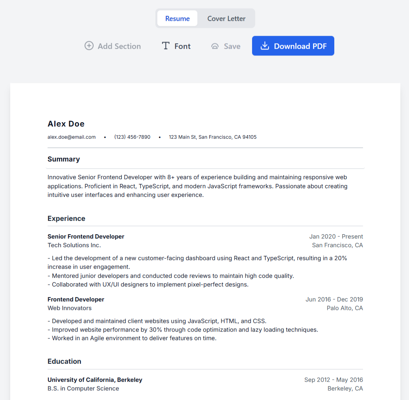This screenshot has width=409, height=400.
Task: Edit the University of California, Berkeley entry
Action: click(x=95, y=380)
